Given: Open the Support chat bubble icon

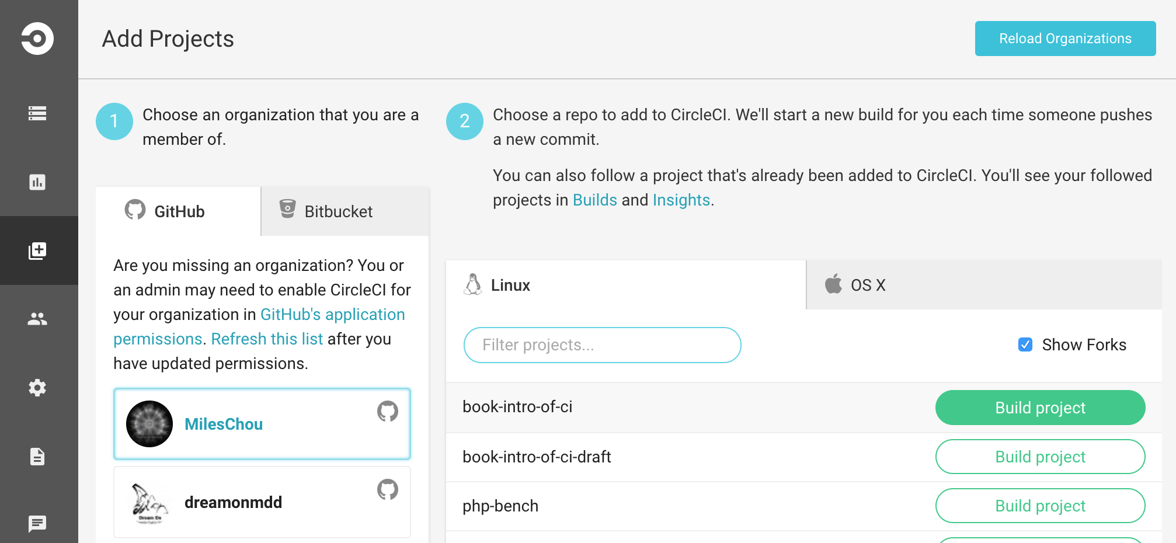Looking at the screenshot, I should click(37, 524).
